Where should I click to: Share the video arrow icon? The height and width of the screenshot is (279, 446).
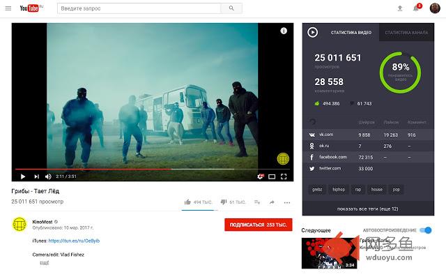click(272, 202)
